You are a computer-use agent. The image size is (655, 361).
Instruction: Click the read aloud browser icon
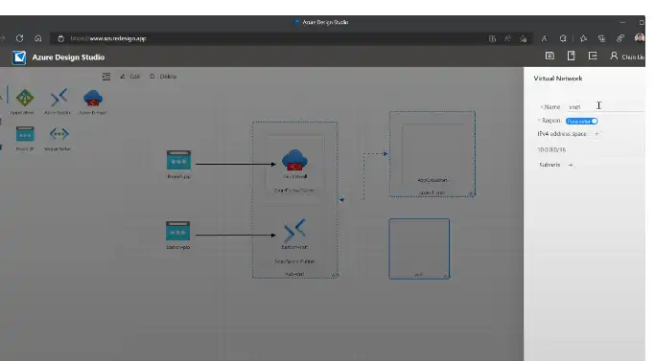click(507, 38)
